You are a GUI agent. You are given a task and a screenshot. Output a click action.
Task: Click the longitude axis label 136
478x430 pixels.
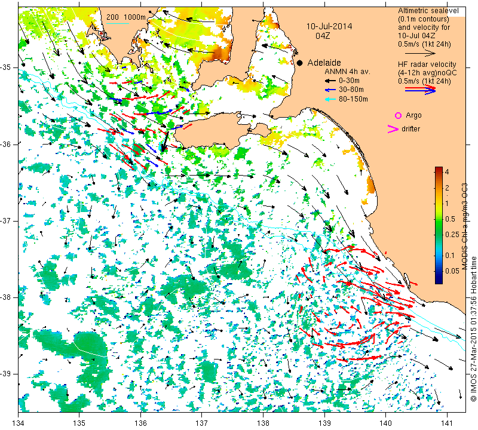(140, 423)
